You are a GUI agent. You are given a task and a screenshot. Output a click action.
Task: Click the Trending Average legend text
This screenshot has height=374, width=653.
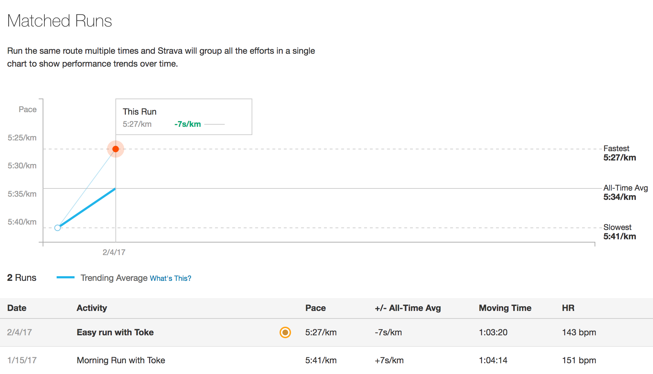[114, 278]
